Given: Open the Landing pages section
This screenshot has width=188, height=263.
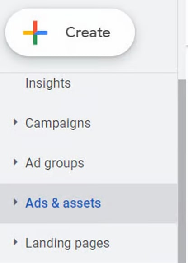Looking at the screenshot, I should [67, 243].
